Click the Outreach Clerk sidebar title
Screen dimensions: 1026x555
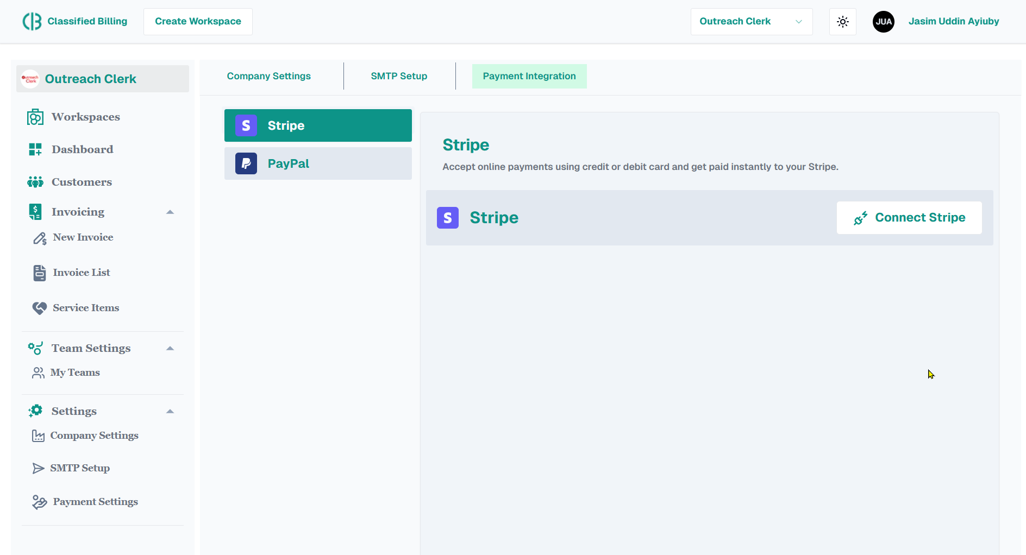click(91, 79)
